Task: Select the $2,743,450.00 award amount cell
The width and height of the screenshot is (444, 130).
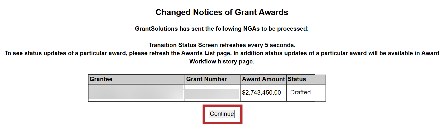Action: click(262, 93)
